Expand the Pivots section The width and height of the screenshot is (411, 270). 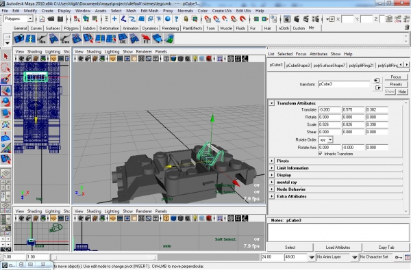tap(272, 161)
